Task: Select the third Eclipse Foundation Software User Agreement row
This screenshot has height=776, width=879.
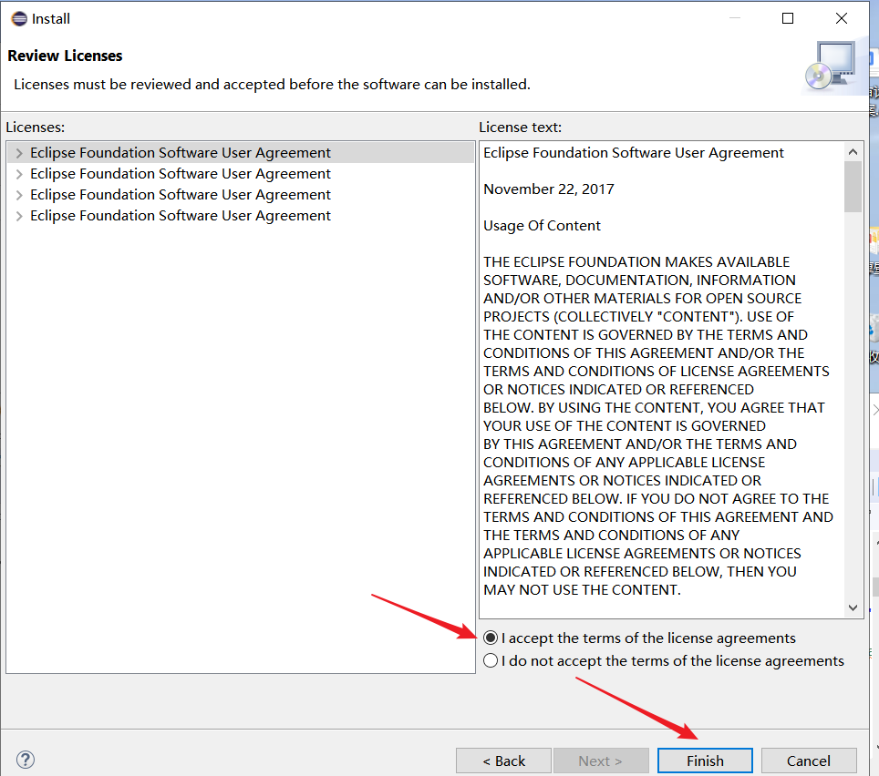Action: 241,195
